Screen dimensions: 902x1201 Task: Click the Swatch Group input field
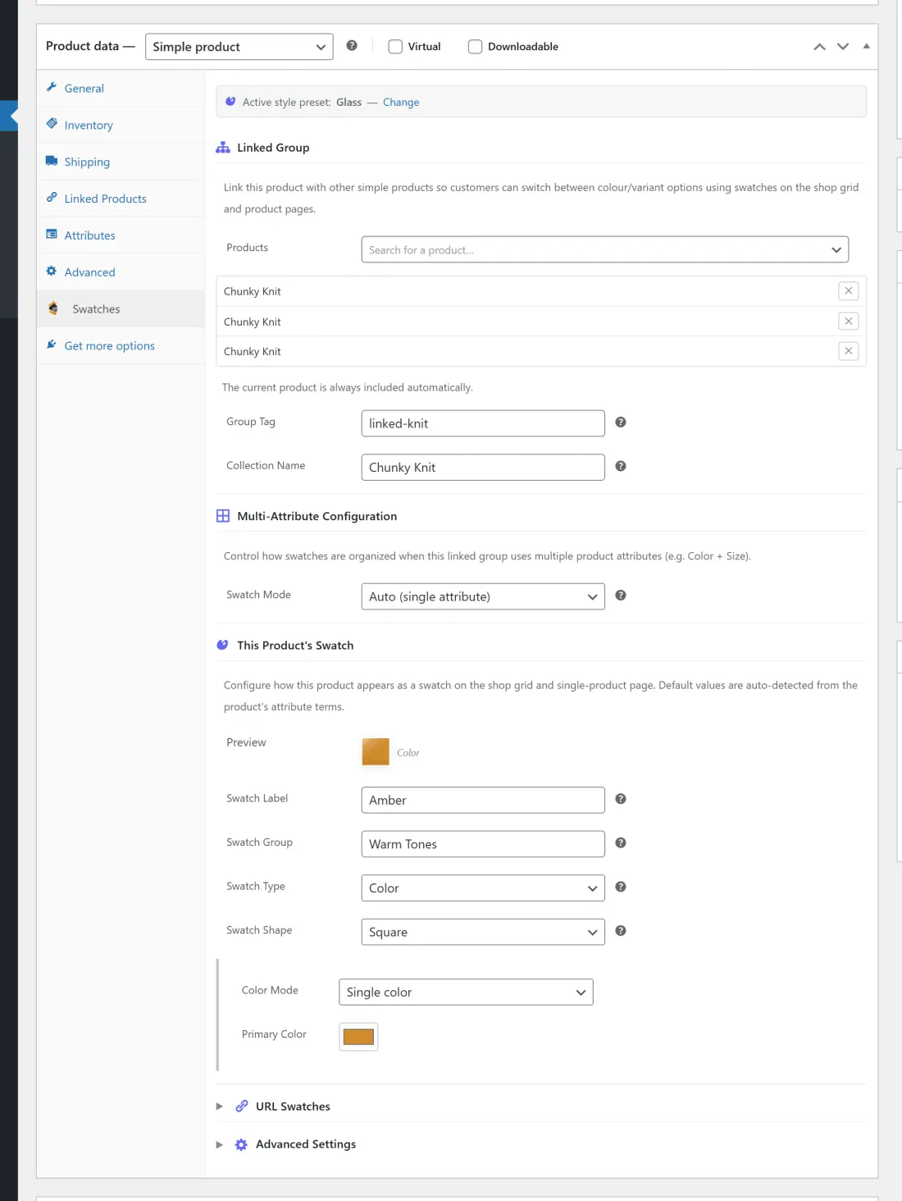tap(483, 844)
